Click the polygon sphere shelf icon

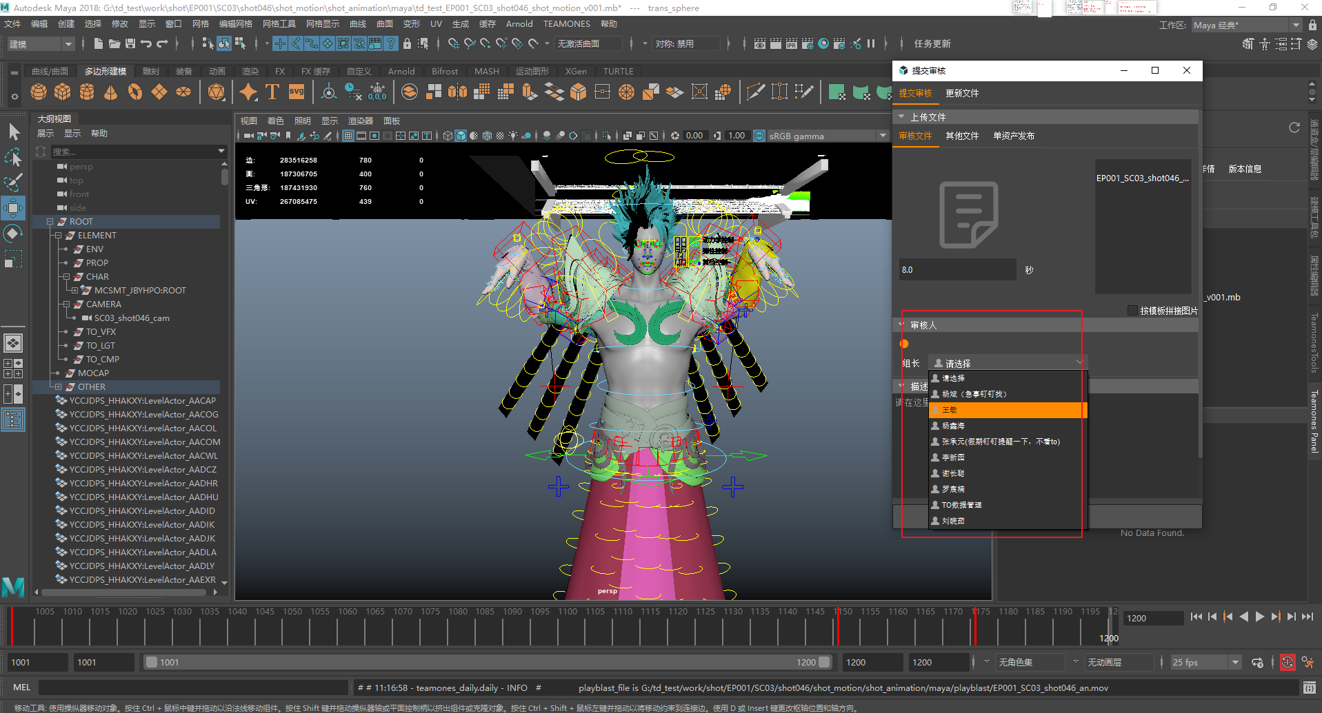(39, 92)
